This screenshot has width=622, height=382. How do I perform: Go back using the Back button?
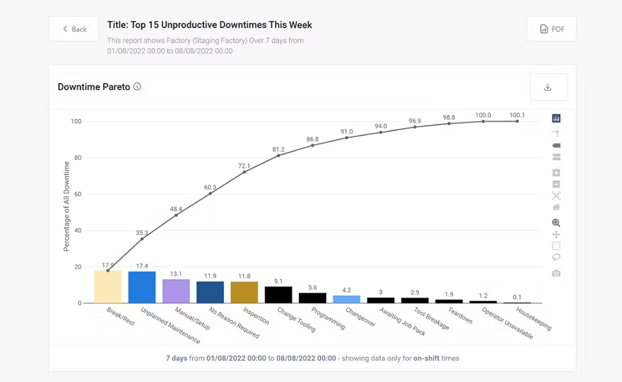pyautogui.click(x=74, y=29)
